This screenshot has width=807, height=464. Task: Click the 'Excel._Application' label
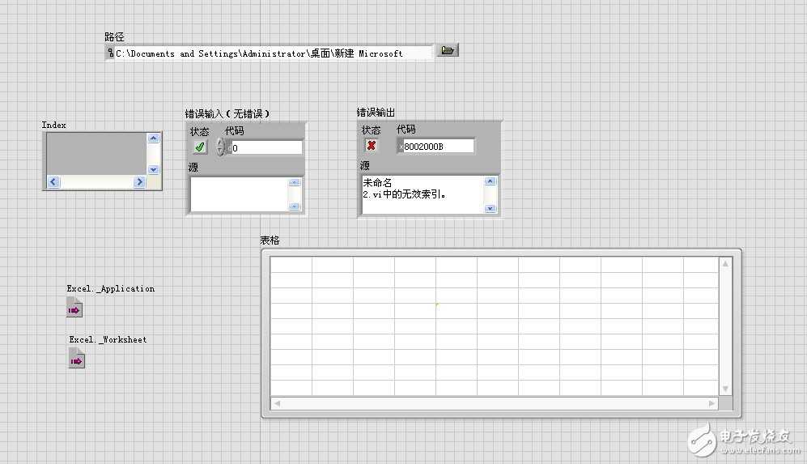point(111,288)
